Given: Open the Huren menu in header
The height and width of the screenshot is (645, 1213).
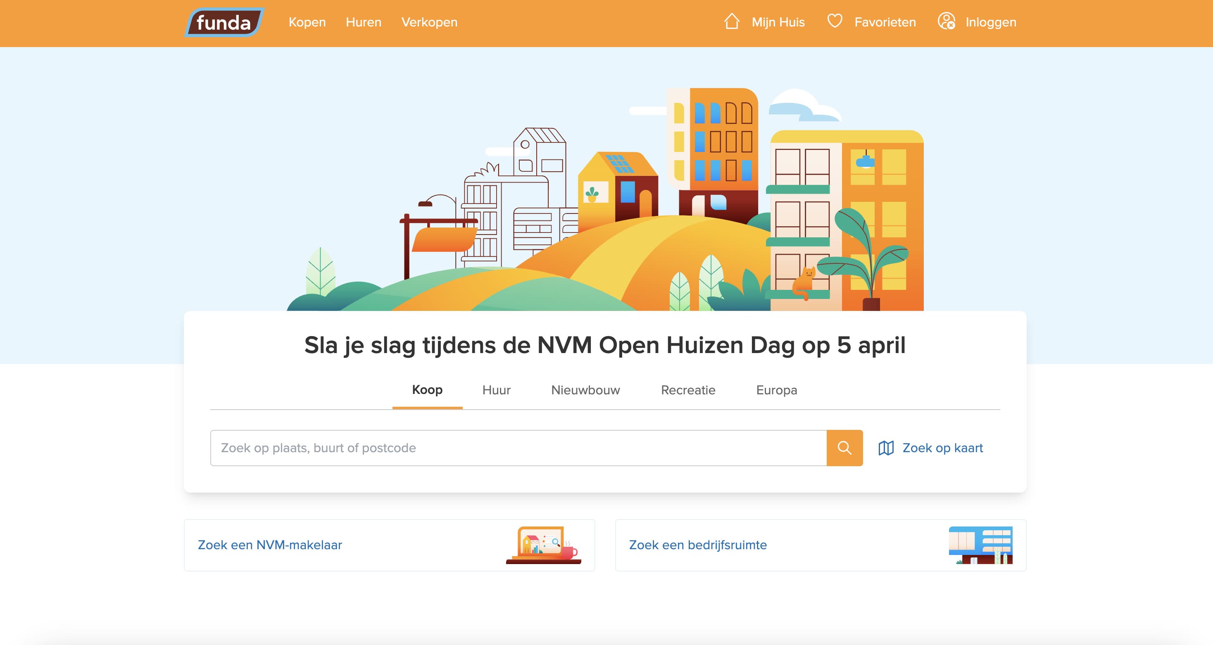Looking at the screenshot, I should click(x=363, y=22).
